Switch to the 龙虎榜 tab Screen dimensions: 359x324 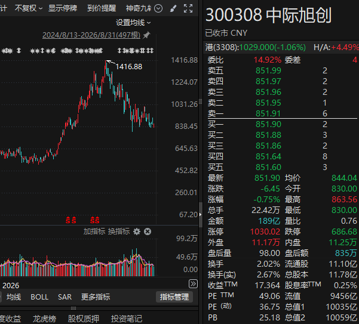click(x=44, y=319)
